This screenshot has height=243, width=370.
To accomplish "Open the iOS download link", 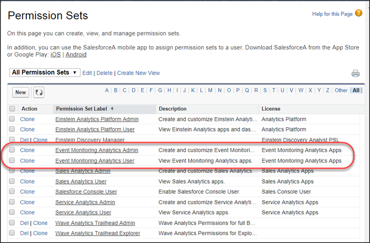I will click(x=55, y=54).
